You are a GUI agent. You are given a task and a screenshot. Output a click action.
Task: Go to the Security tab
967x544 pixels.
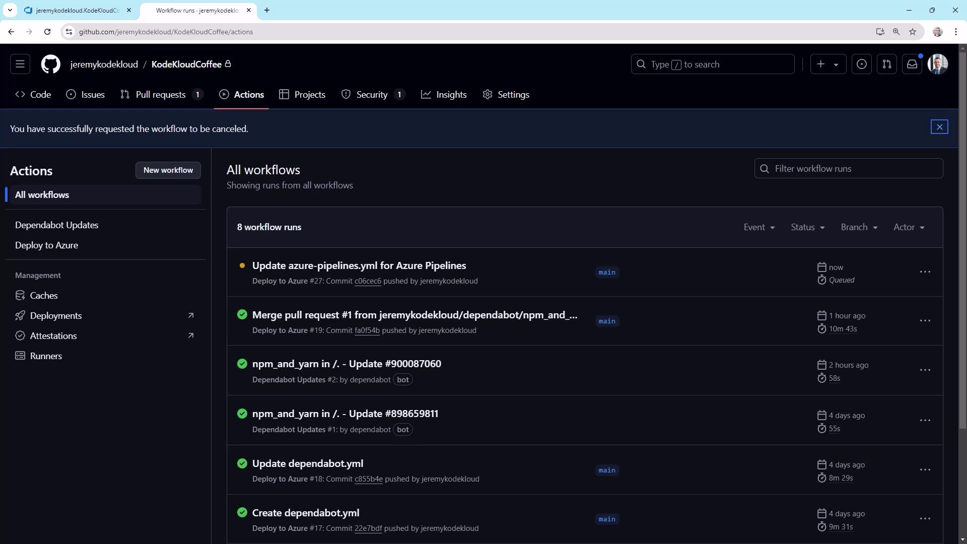pyautogui.click(x=372, y=95)
